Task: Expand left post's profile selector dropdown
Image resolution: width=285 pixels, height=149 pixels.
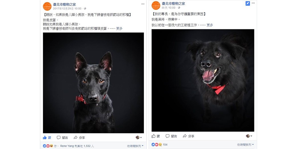Action: (139, 138)
